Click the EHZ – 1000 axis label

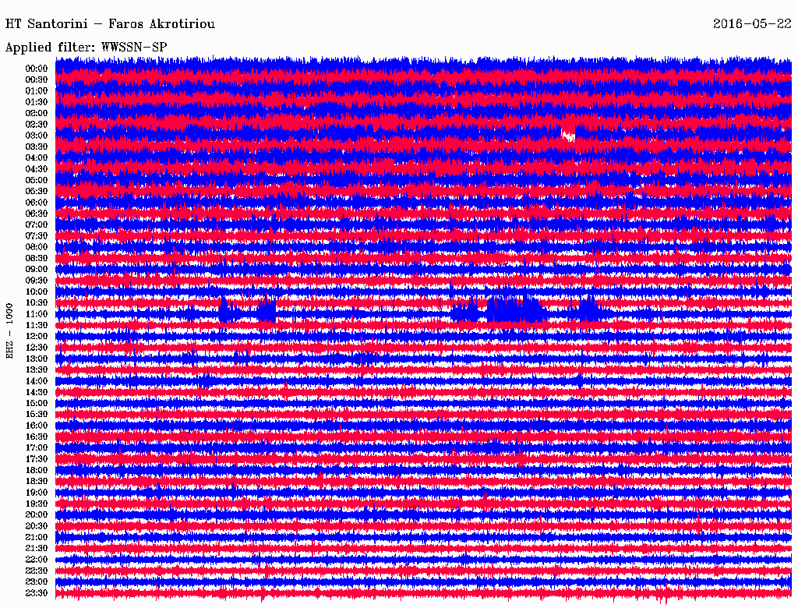point(9,331)
